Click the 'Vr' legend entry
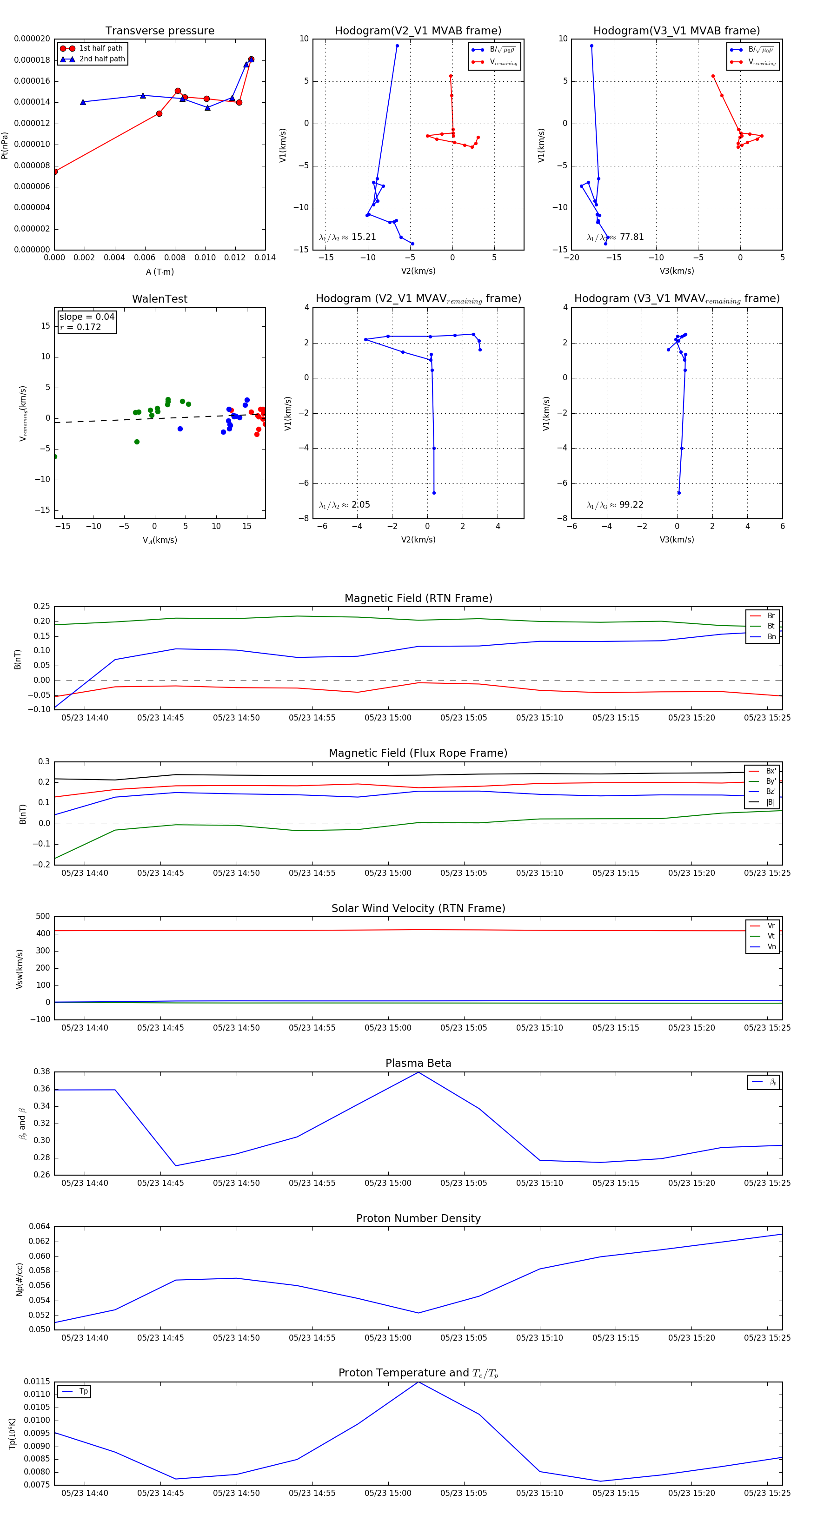The image size is (837, 1534). tap(763, 926)
